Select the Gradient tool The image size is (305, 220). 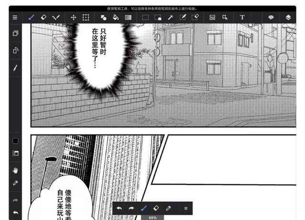[x=128, y=18]
